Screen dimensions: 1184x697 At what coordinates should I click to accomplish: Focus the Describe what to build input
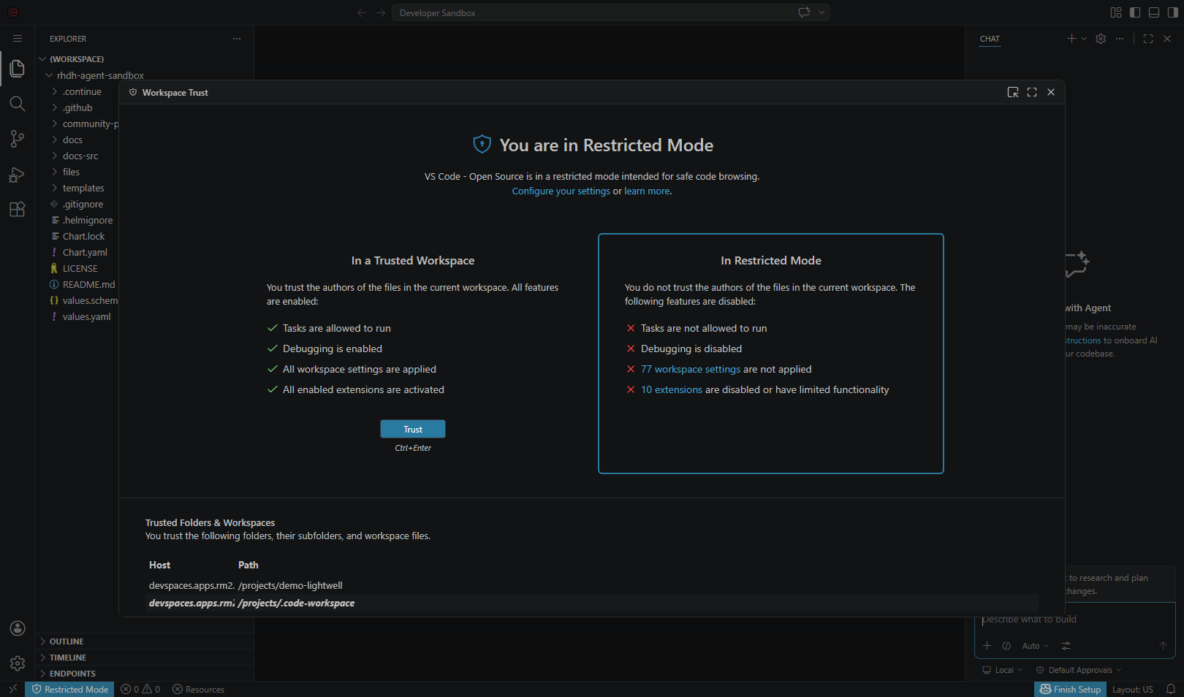(1074, 620)
